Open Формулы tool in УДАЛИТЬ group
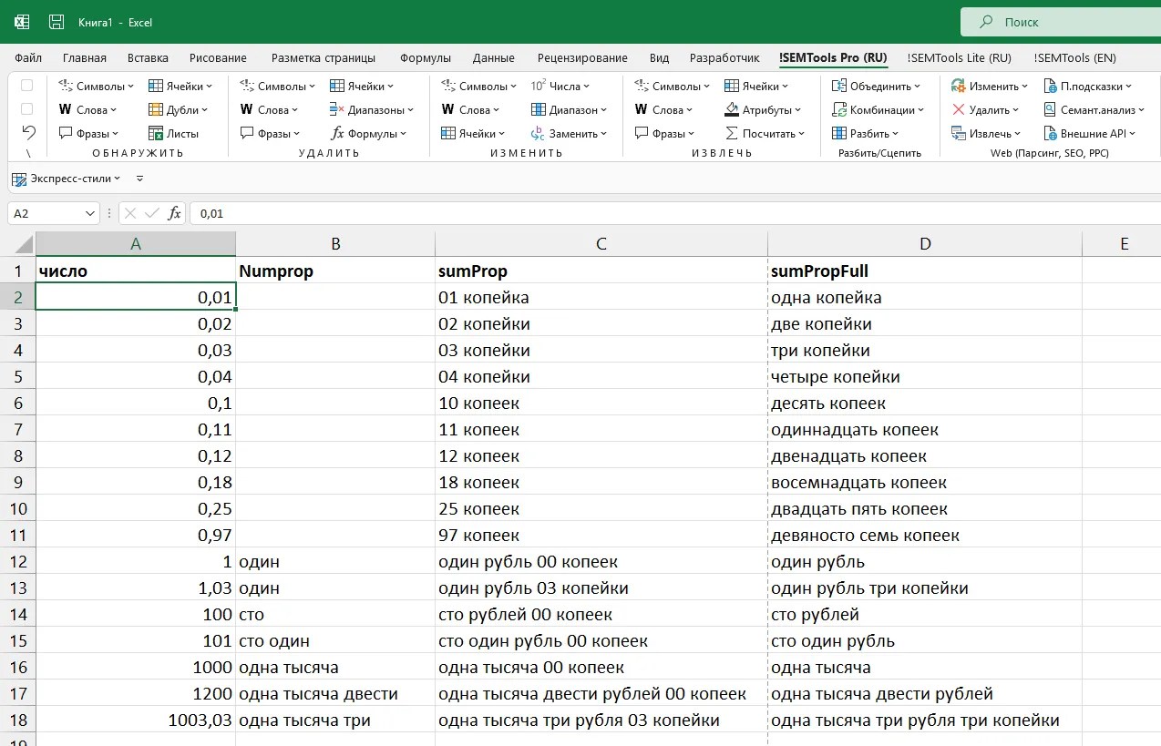The width and height of the screenshot is (1161, 746). coord(337,134)
